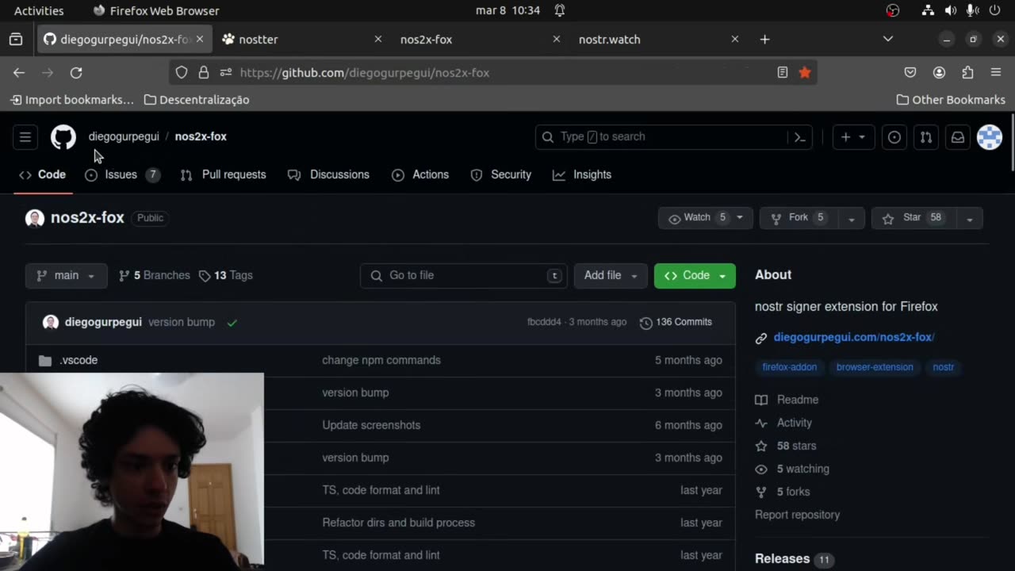Open the command palette icon in search
This screenshot has height=571, width=1015.
(x=799, y=137)
